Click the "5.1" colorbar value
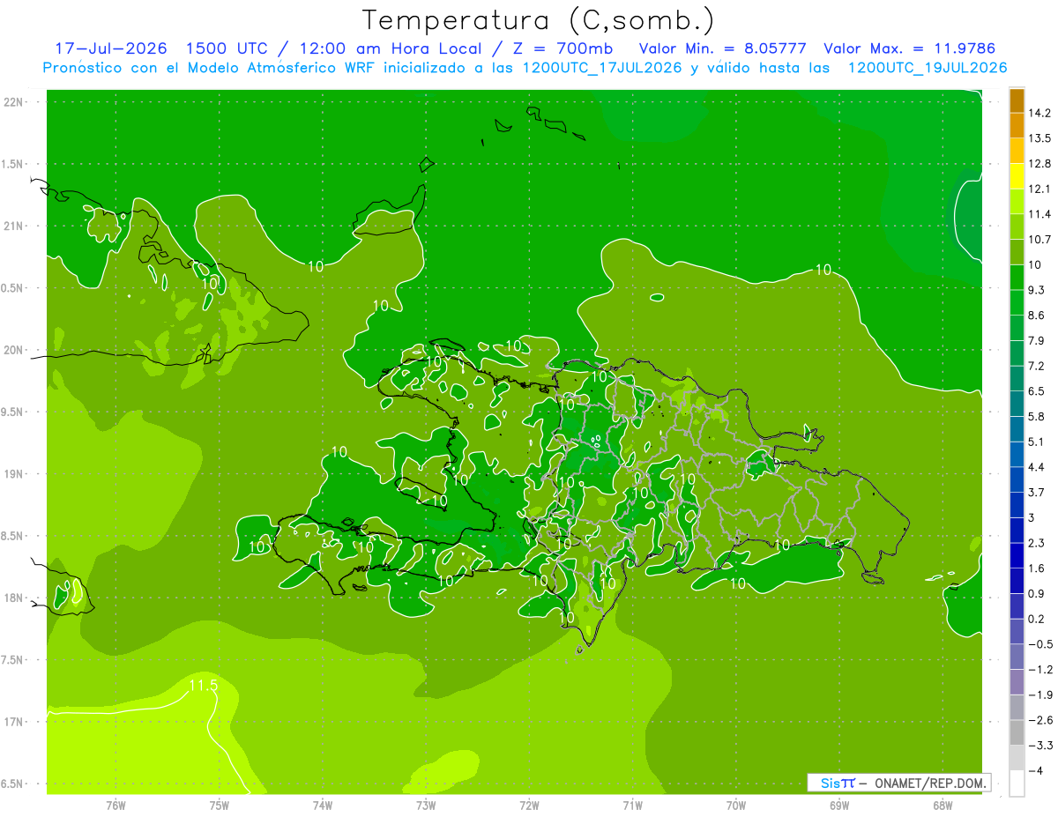The image size is (1058, 817). [x=1036, y=442]
